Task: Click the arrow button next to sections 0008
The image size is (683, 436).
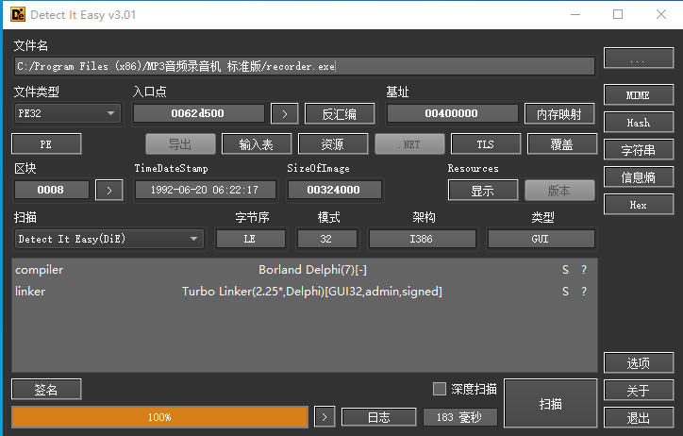Action: (108, 191)
